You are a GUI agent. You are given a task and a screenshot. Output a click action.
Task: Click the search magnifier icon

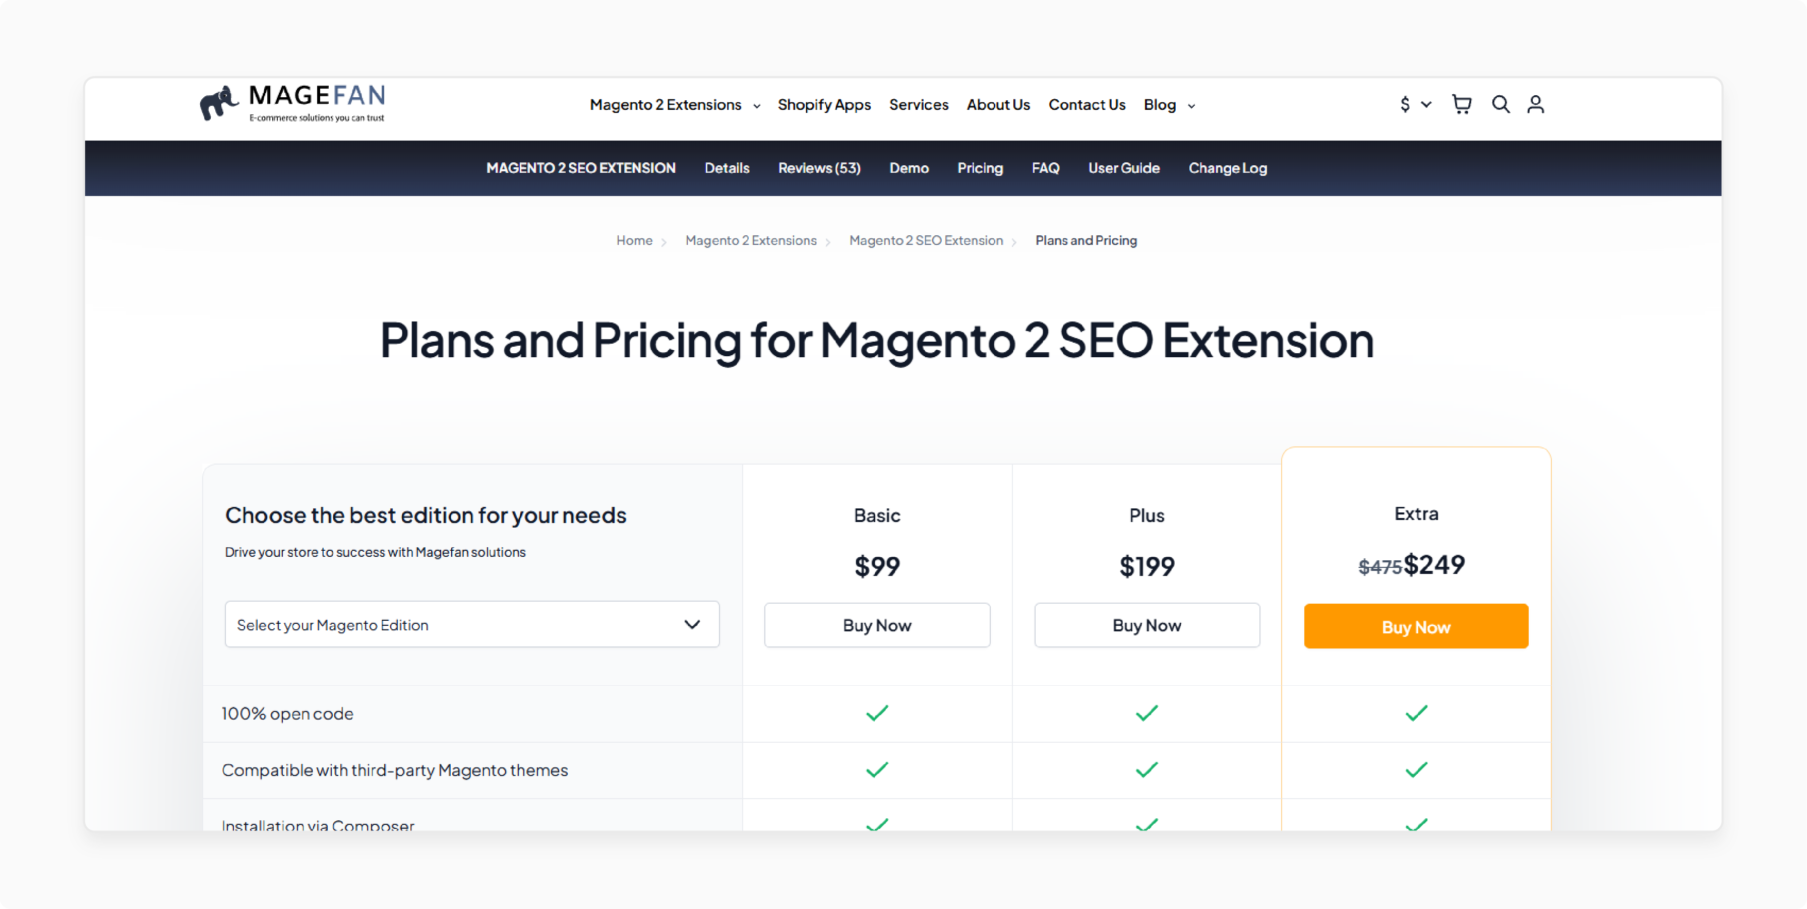[1500, 104]
